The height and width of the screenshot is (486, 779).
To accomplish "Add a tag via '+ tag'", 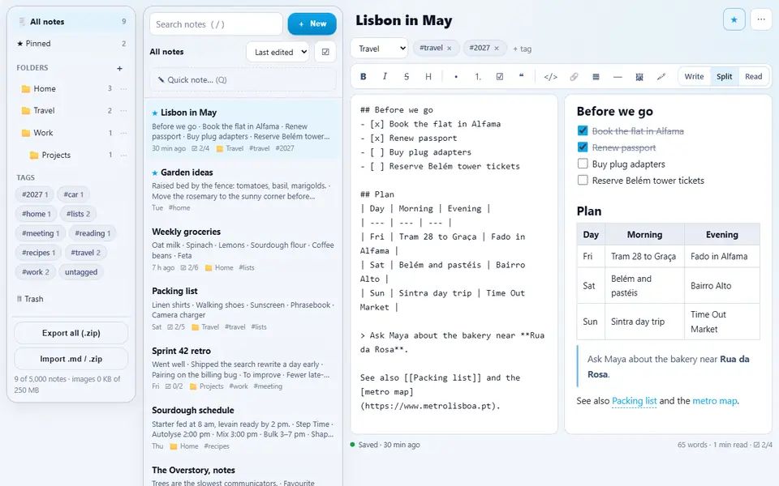I will point(522,49).
